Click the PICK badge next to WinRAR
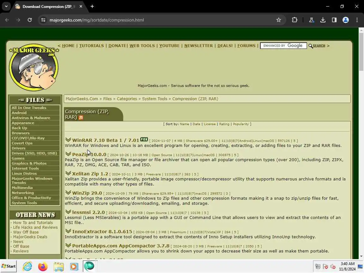The image size is (364, 273). click(144, 139)
